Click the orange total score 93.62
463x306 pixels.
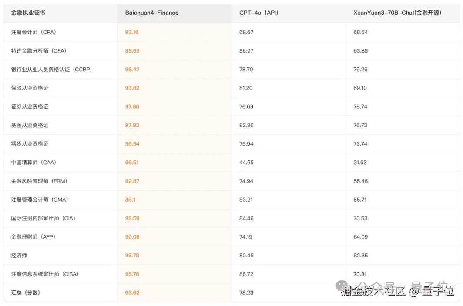[x=132, y=293]
